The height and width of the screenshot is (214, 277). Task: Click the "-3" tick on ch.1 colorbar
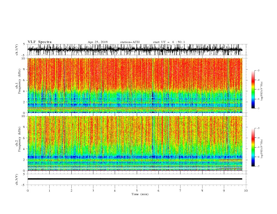258,70
